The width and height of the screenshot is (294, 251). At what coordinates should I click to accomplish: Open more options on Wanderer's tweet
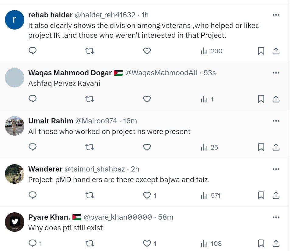(x=276, y=169)
